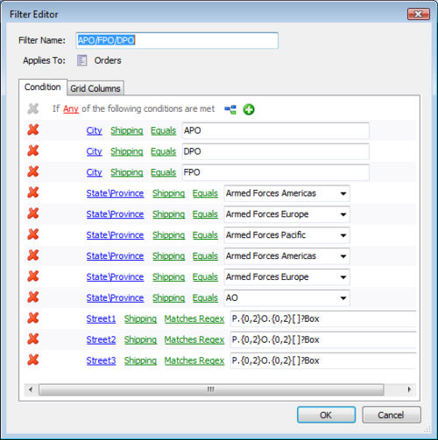Image resolution: width=438 pixels, height=440 pixels.
Task: Click the Cancel button
Action: [392, 415]
